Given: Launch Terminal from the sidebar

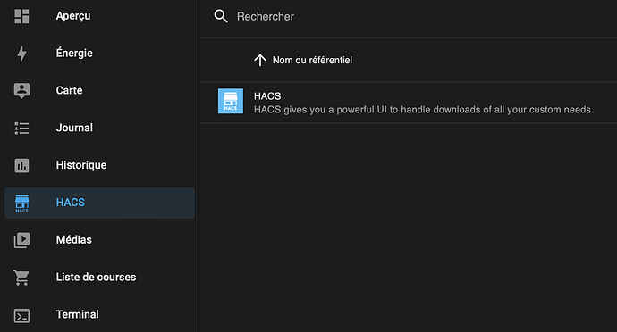Looking at the screenshot, I should [78, 314].
